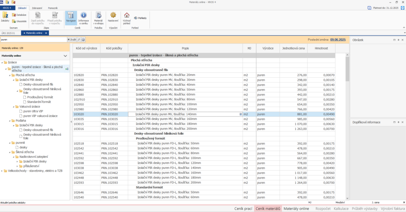Collapse the Izolace tree node
406x212 pixels.
tap(2, 62)
